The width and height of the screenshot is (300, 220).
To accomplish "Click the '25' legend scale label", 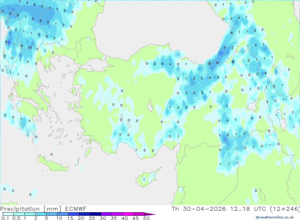I will (x=92, y=218).
